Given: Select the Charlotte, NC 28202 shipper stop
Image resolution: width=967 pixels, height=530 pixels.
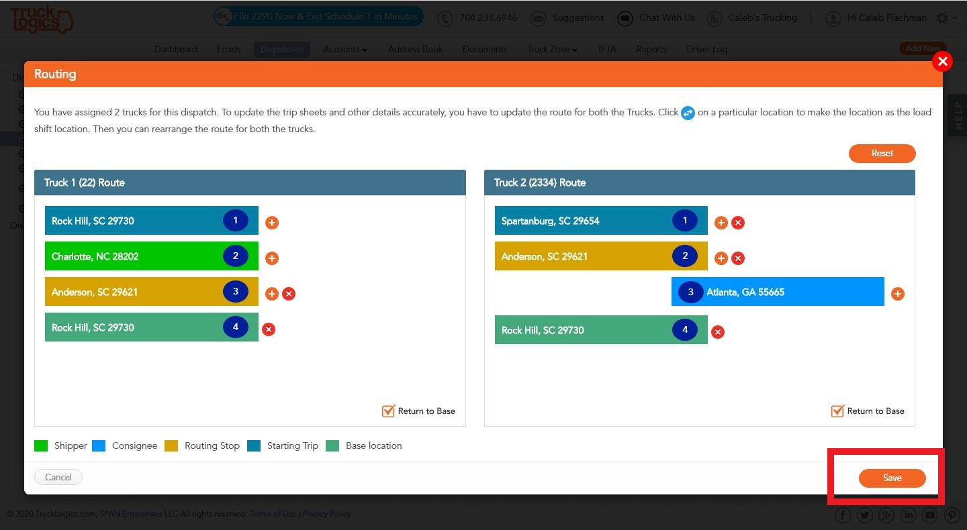Looking at the screenshot, I should pyautogui.click(x=152, y=256).
